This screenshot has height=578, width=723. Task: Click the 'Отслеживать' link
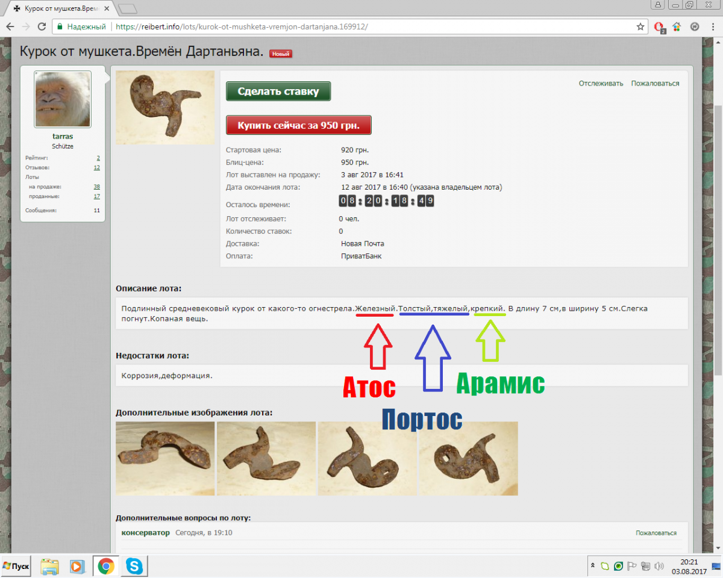point(601,84)
